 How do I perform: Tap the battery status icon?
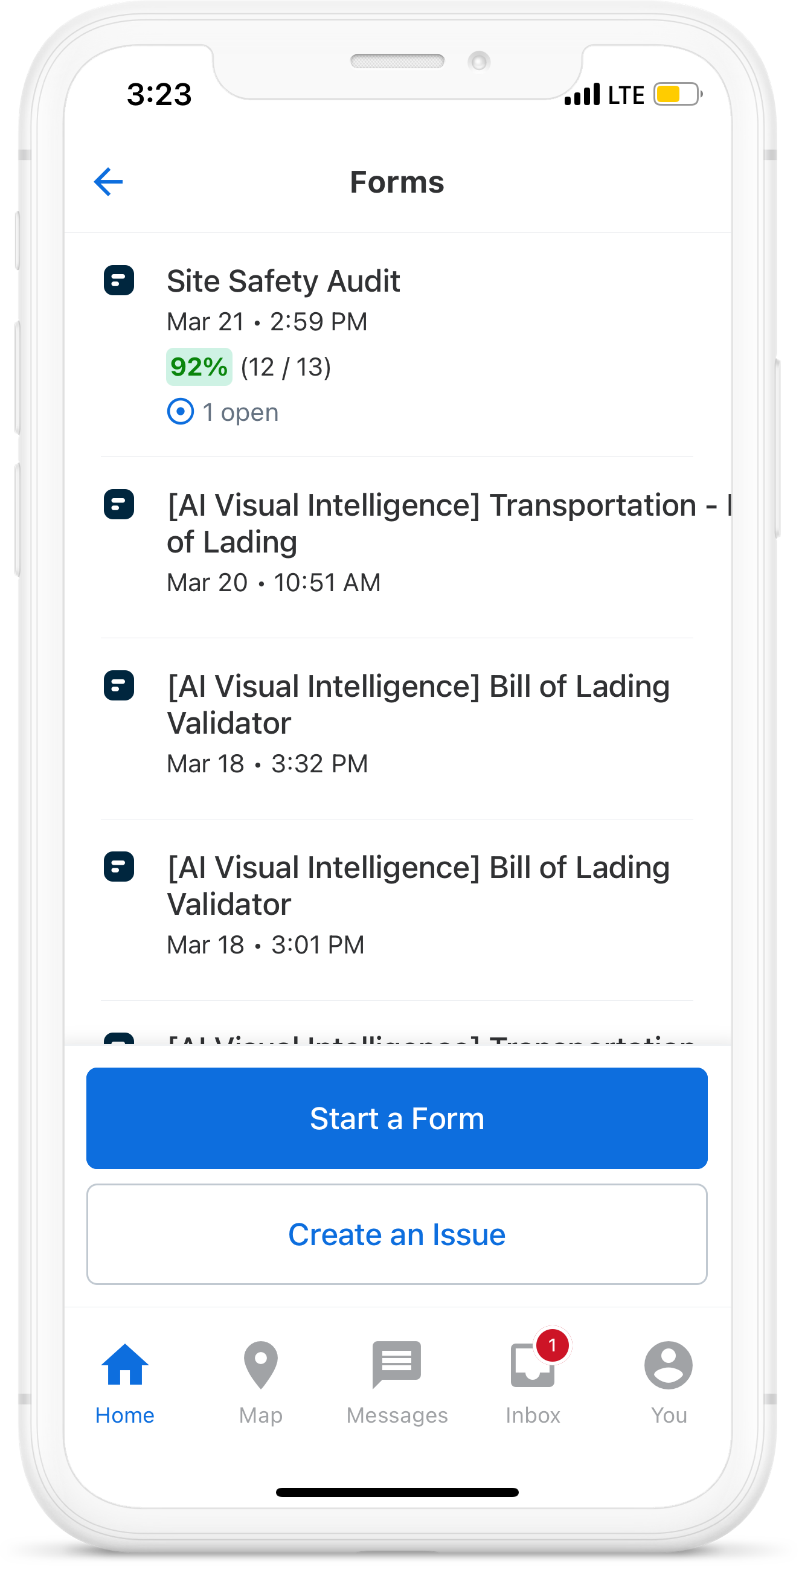click(678, 94)
